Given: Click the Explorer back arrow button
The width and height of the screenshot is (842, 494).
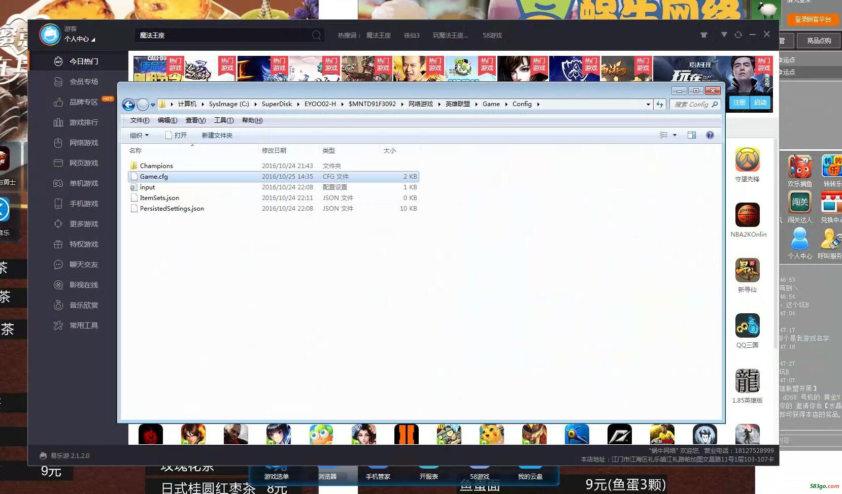Looking at the screenshot, I should [129, 105].
